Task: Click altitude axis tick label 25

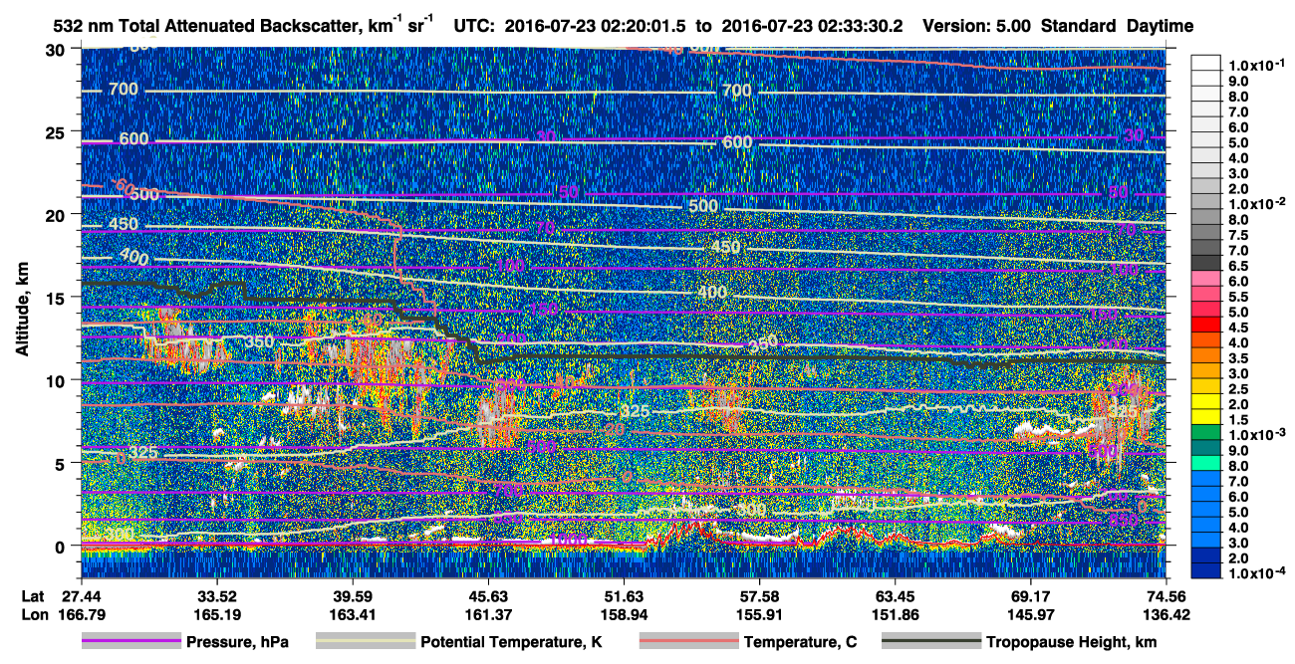Action: [x=58, y=131]
